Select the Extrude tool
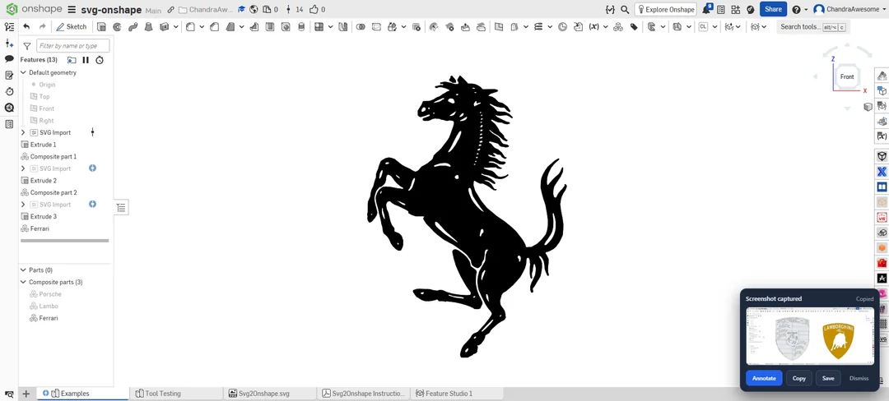 click(101, 26)
